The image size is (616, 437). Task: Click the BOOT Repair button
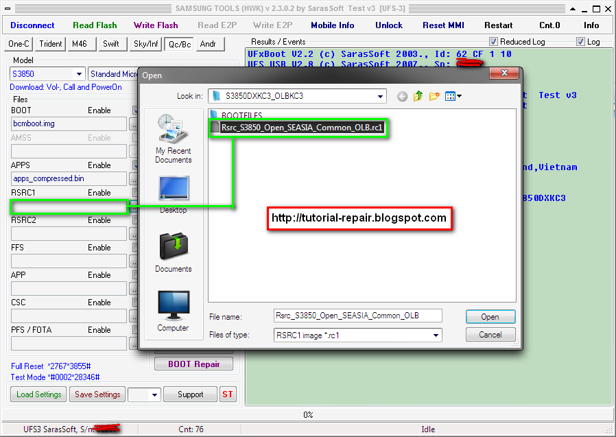coord(193,364)
